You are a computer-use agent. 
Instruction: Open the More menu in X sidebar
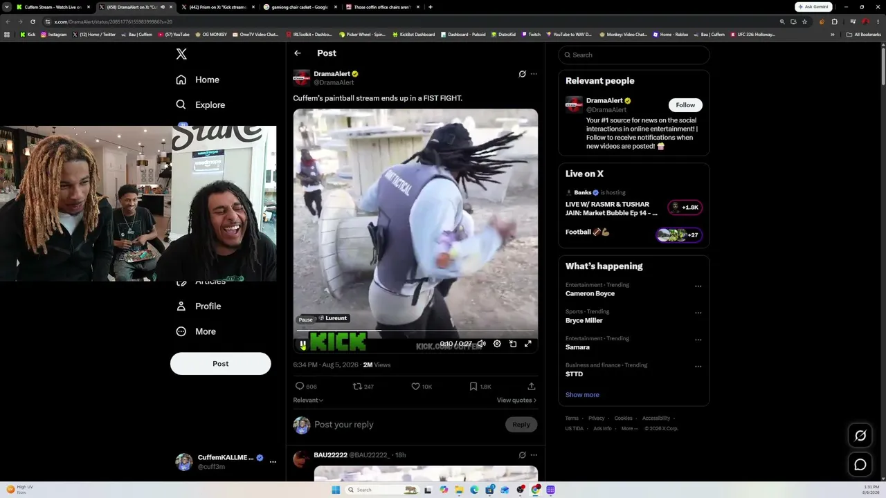[196, 331]
